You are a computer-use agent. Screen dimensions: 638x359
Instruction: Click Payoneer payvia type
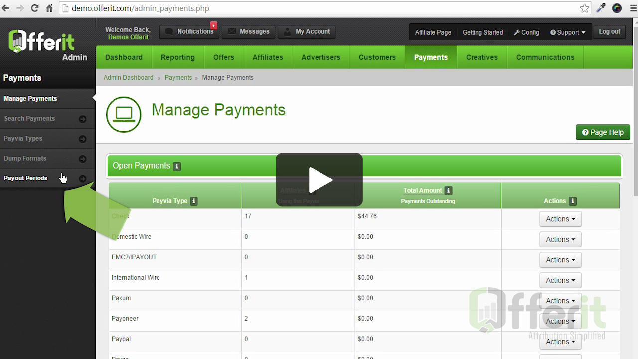click(x=125, y=319)
